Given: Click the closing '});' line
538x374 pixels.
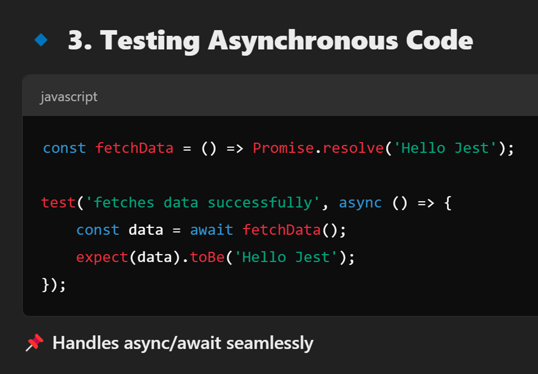Looking at the screenshot, I should pos(53,284).
